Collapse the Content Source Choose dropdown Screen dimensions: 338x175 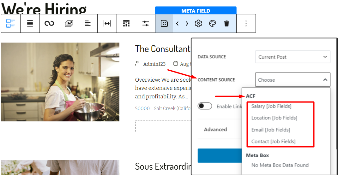[x=293, y=80]
